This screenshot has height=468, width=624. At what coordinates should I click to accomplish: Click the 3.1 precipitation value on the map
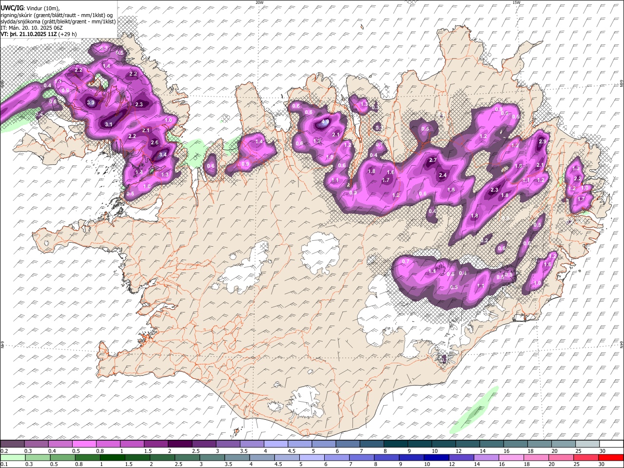point(109,124)
